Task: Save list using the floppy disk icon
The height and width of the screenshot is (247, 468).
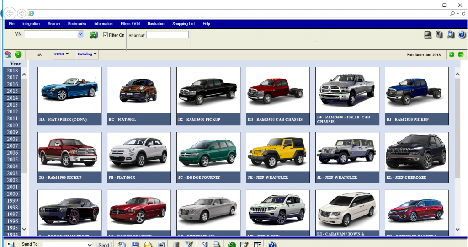Action: point(135,244)
